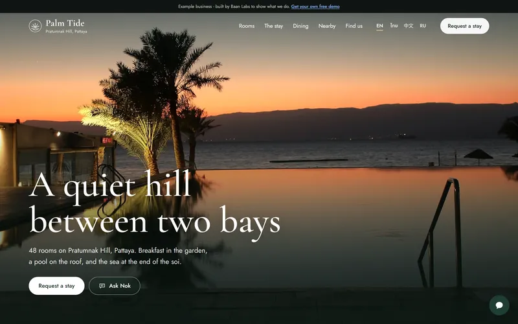Open the Dining page
Viewport: 518px width, 324px height.
(x=300, y=26)
